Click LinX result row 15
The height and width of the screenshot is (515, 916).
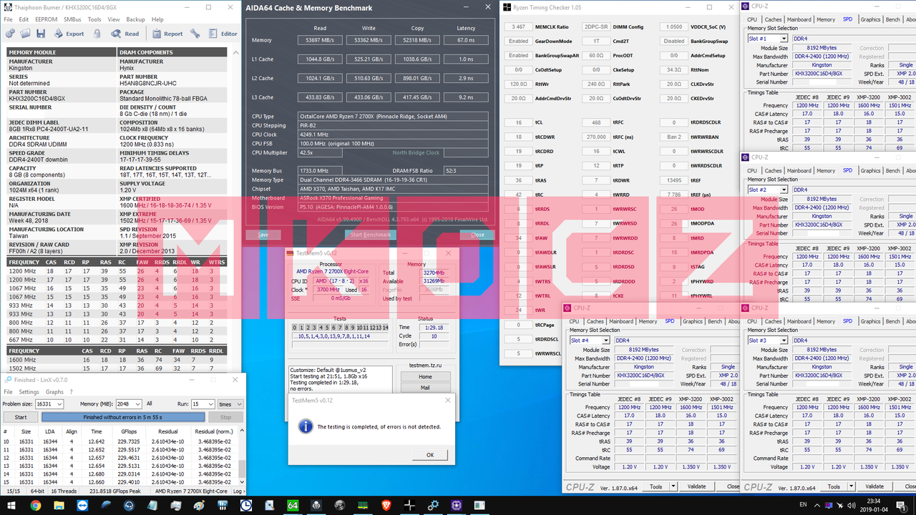pyautogui.click(x=120, y=482)
